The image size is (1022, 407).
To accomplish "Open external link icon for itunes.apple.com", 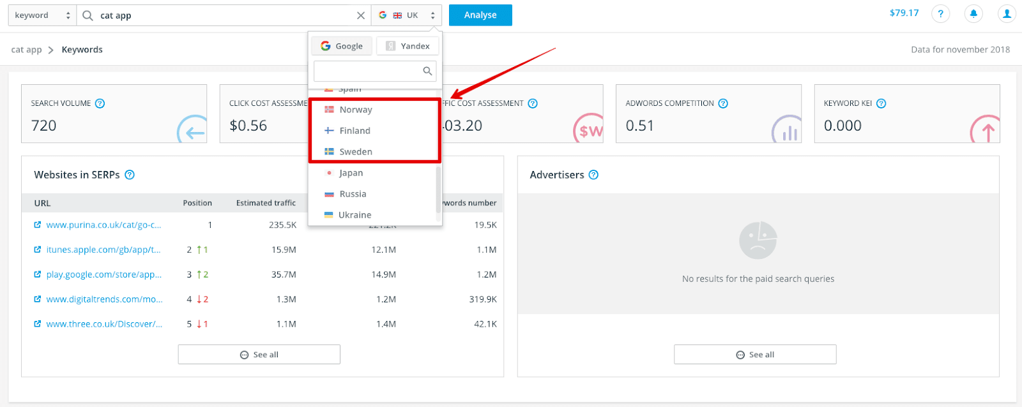I will click(x=38, y=249).
